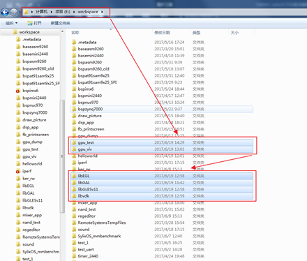Select .metadata in the navigation tree
Viewport: 307px width, 261px height.
[31, 39]
